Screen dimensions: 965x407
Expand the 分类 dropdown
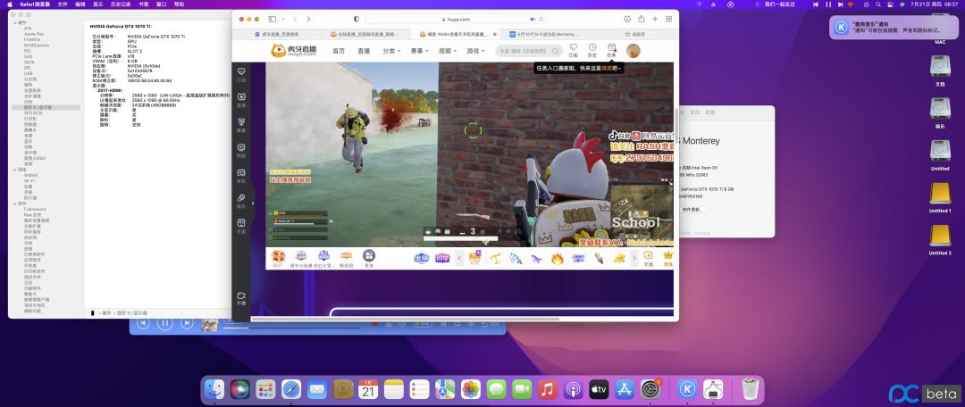click(x=391, y=51)
